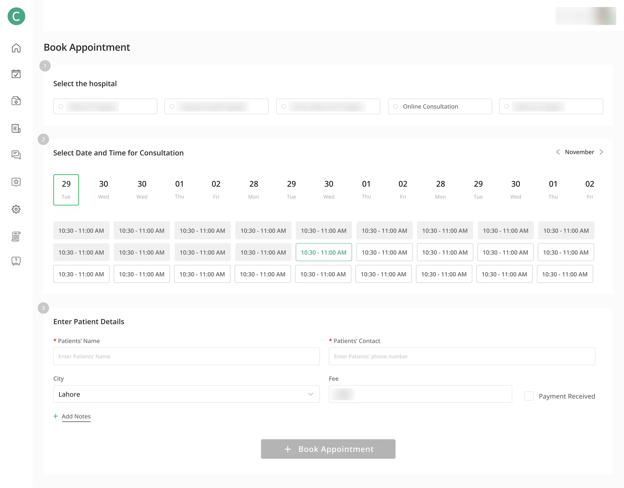Click the green highlighted 10:30 - 11:00 AM slot
Screen dimensions: 624x488
[324, 252]
